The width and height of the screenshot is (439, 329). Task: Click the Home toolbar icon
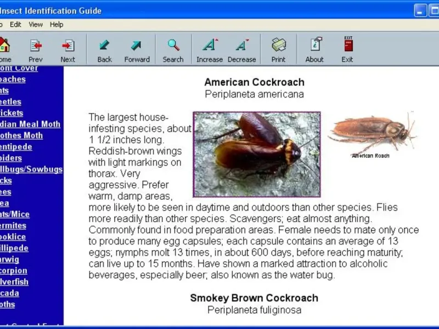[4, 49]
